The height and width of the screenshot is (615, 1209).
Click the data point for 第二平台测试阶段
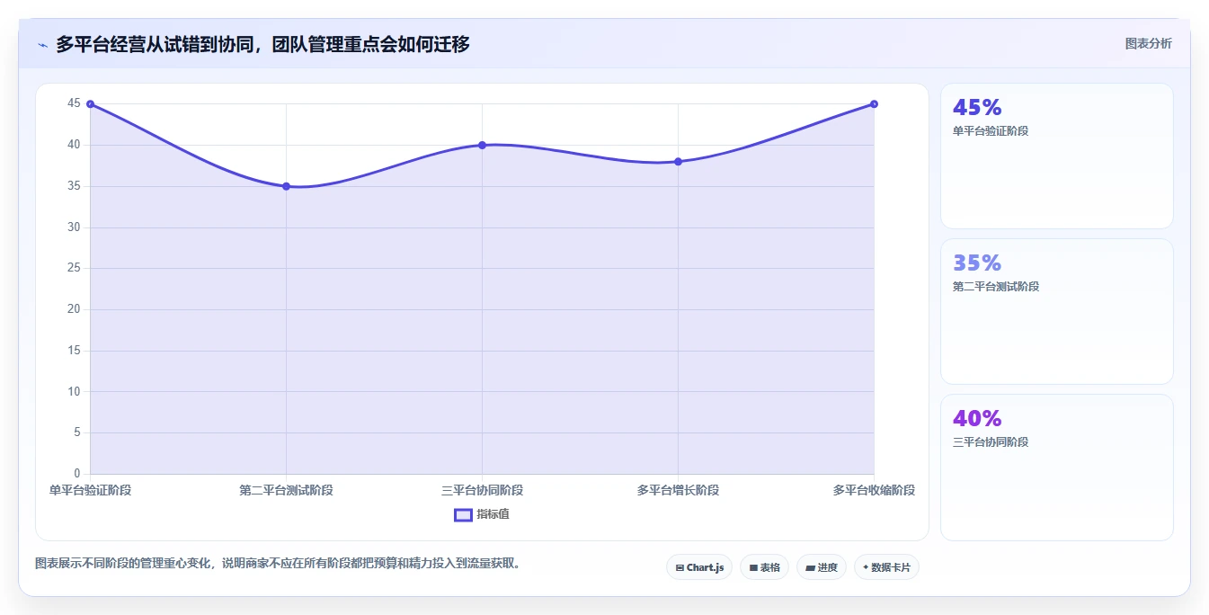pyautogui.click(x=286, y=186)
